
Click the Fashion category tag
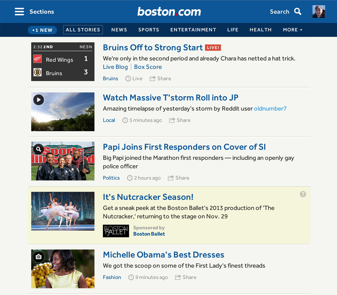point(112,277)
